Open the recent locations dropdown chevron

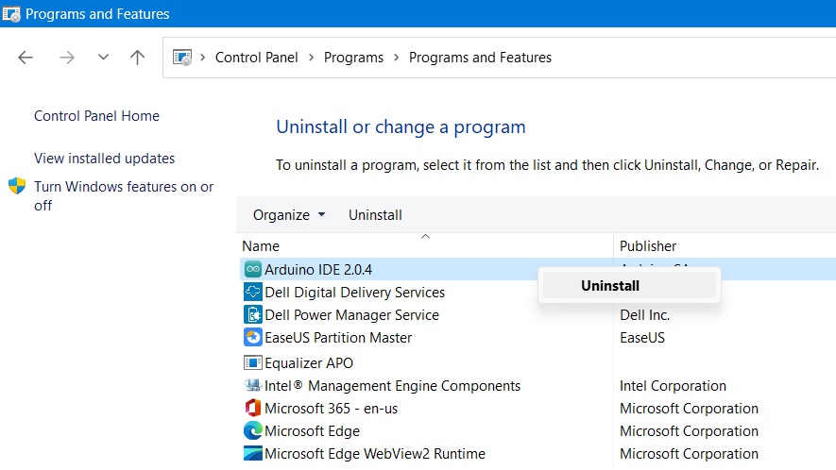[x=103, y=57]
